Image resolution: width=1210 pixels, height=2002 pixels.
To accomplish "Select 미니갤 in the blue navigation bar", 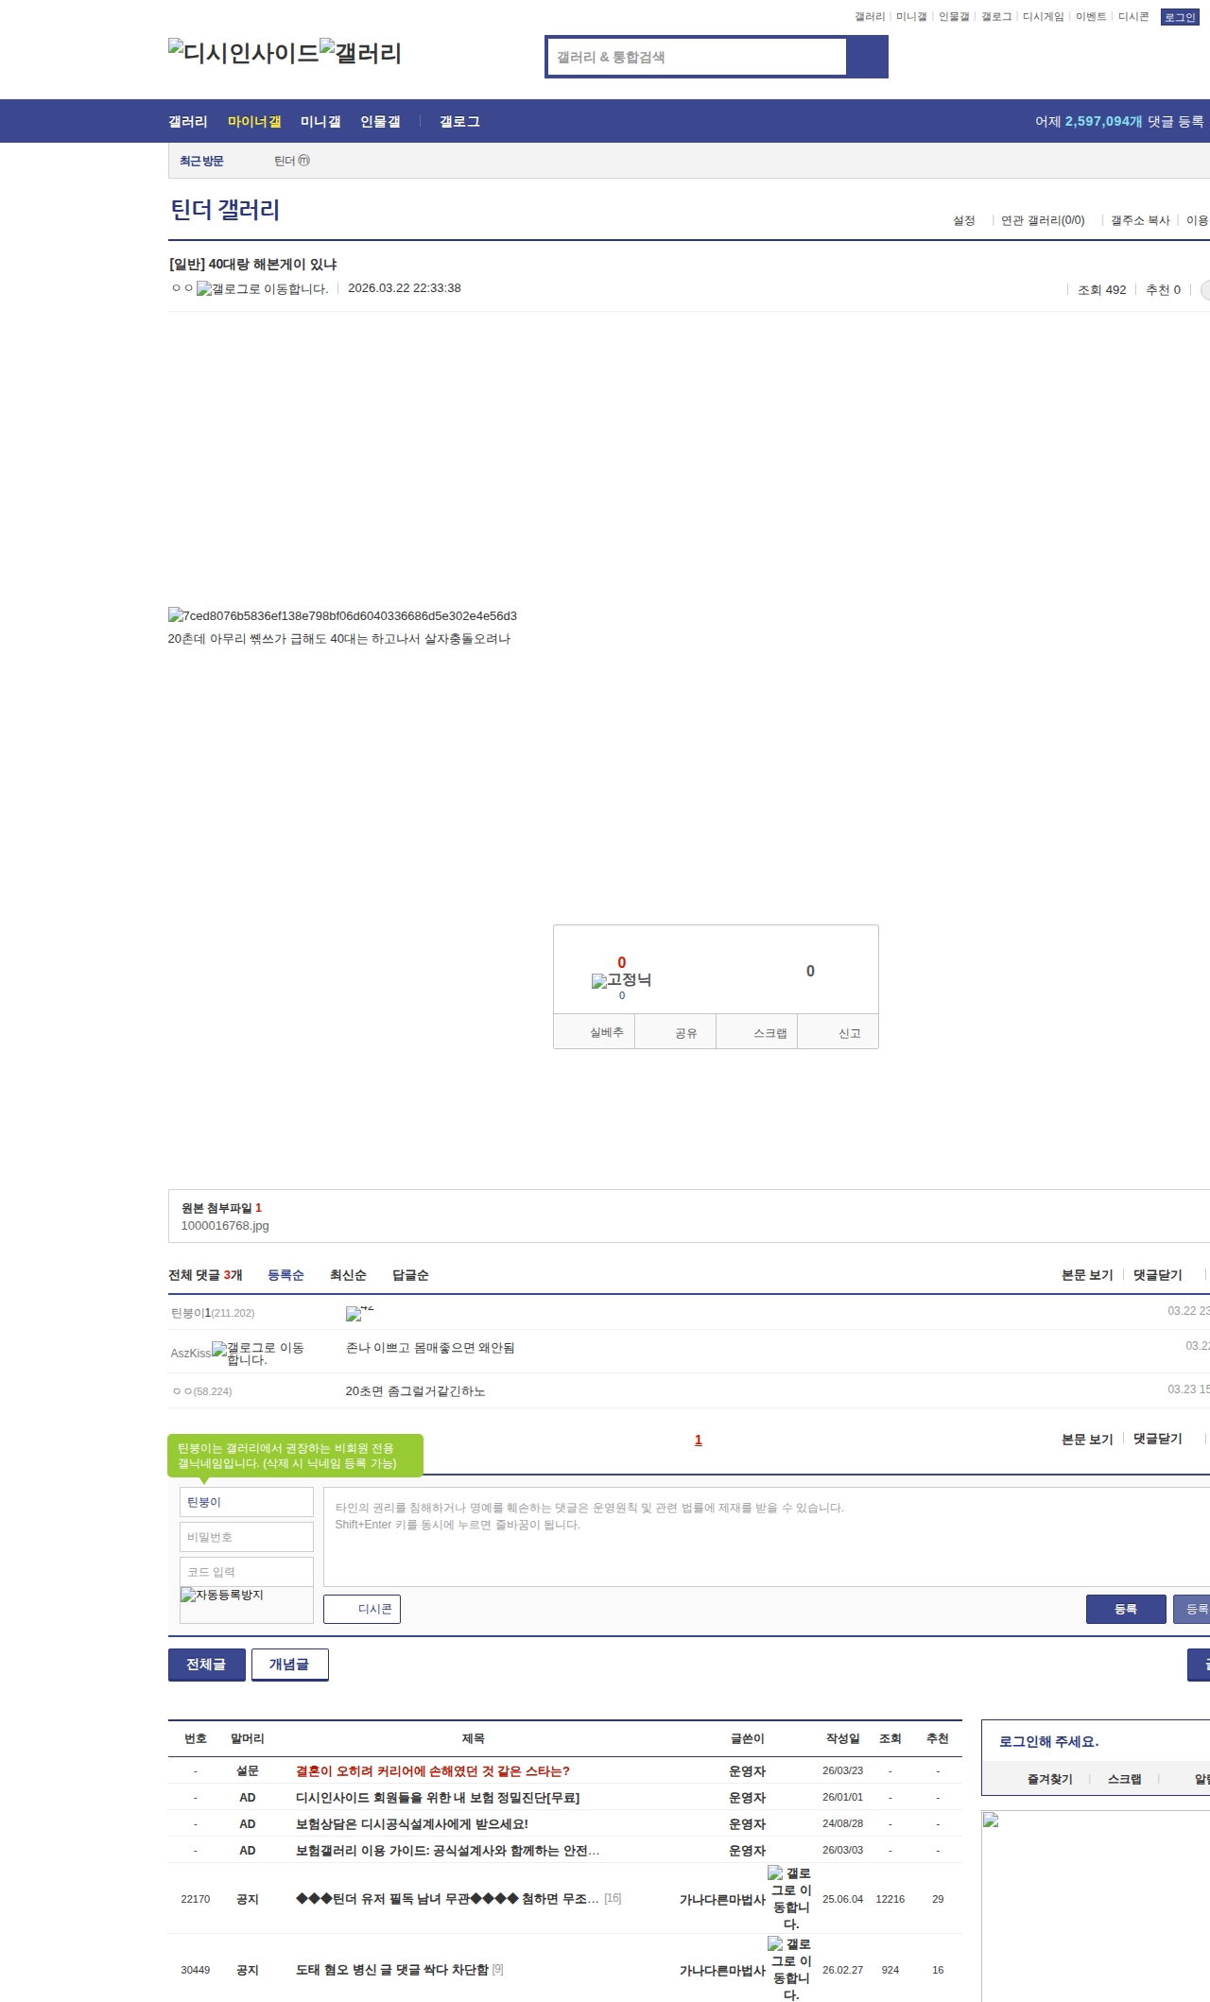I will tap(320, 122).
